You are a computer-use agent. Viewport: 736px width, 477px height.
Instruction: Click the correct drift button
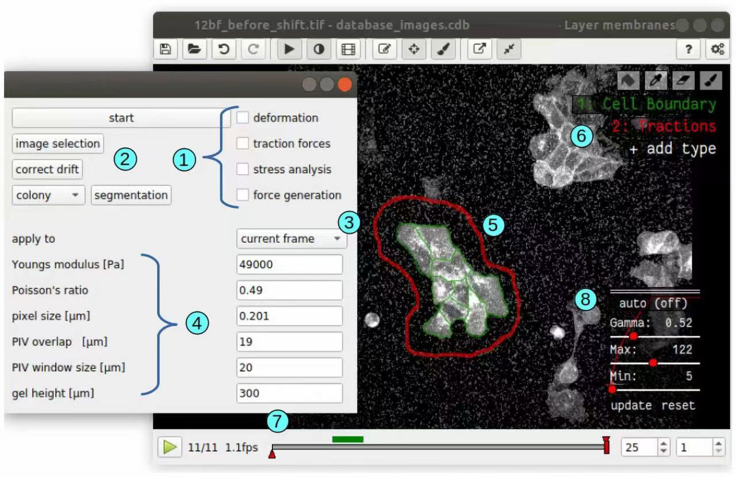47,169
